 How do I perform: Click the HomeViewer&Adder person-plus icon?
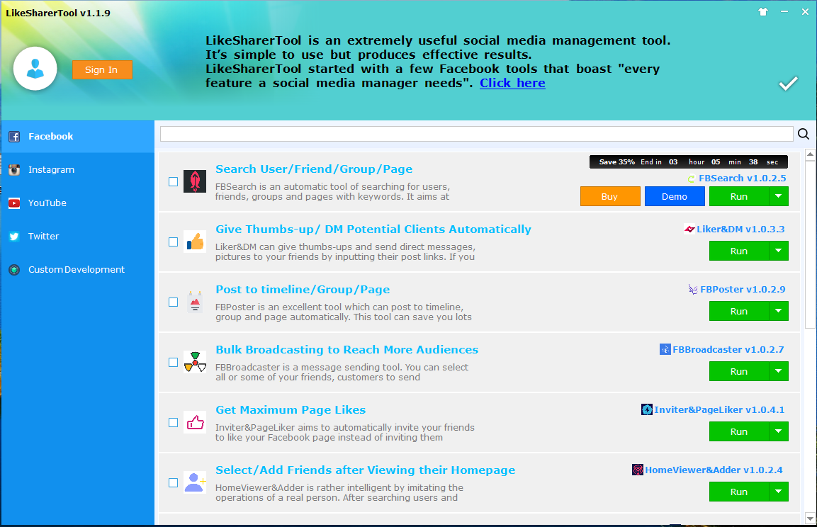(x=195, y=483)
